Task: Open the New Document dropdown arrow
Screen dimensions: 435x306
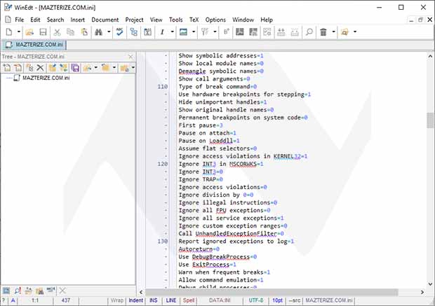Action: [x=18, y=32]
